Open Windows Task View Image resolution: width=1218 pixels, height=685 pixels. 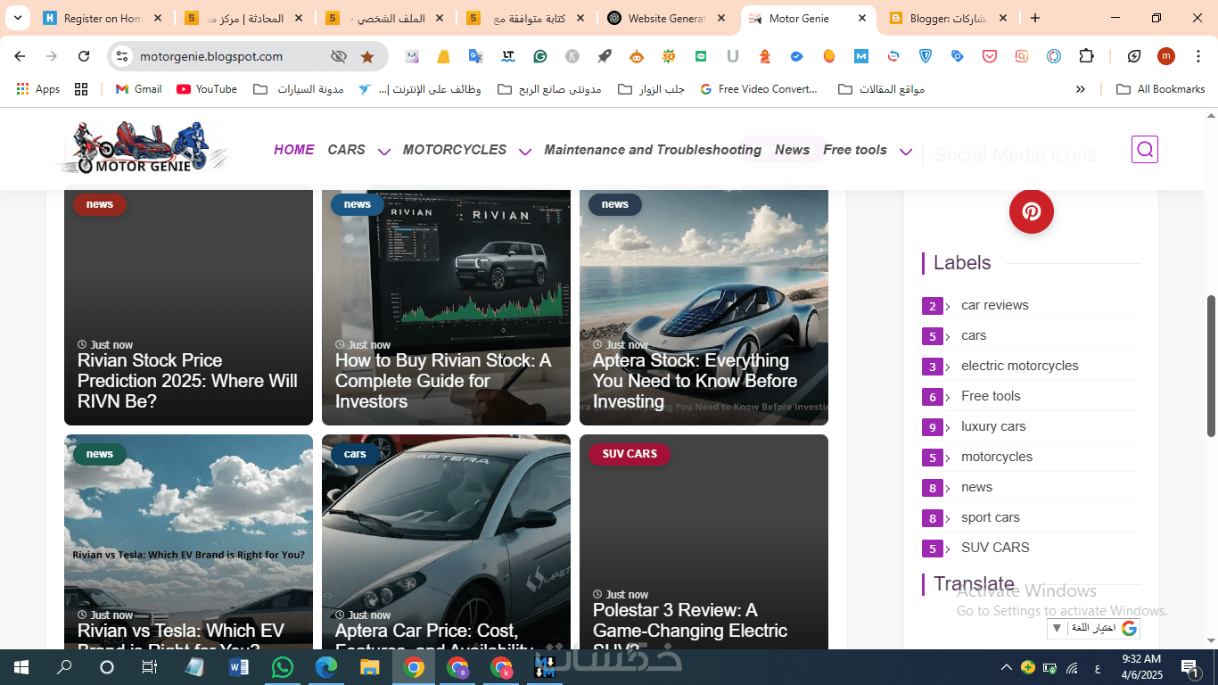[x=150, y=667]
